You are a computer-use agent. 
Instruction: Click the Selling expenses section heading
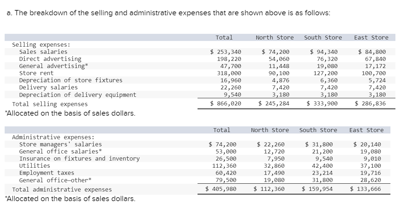pyautogui.click(x=41, y=45)
